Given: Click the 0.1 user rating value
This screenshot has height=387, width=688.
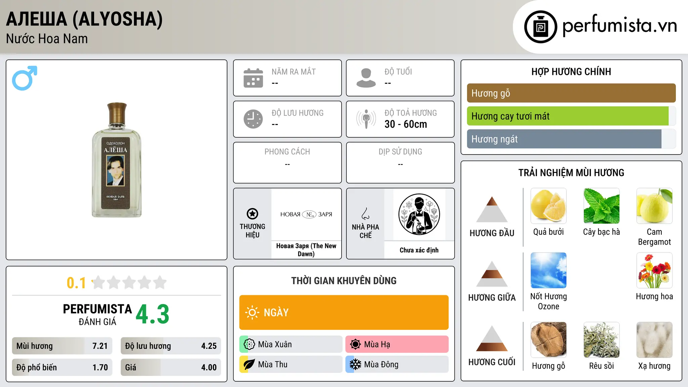Looking at the screenshot, I should (x=76, y=283).
